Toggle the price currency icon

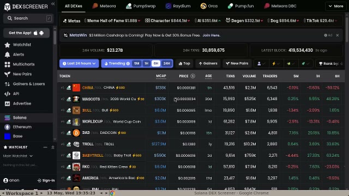coord(192,76)
